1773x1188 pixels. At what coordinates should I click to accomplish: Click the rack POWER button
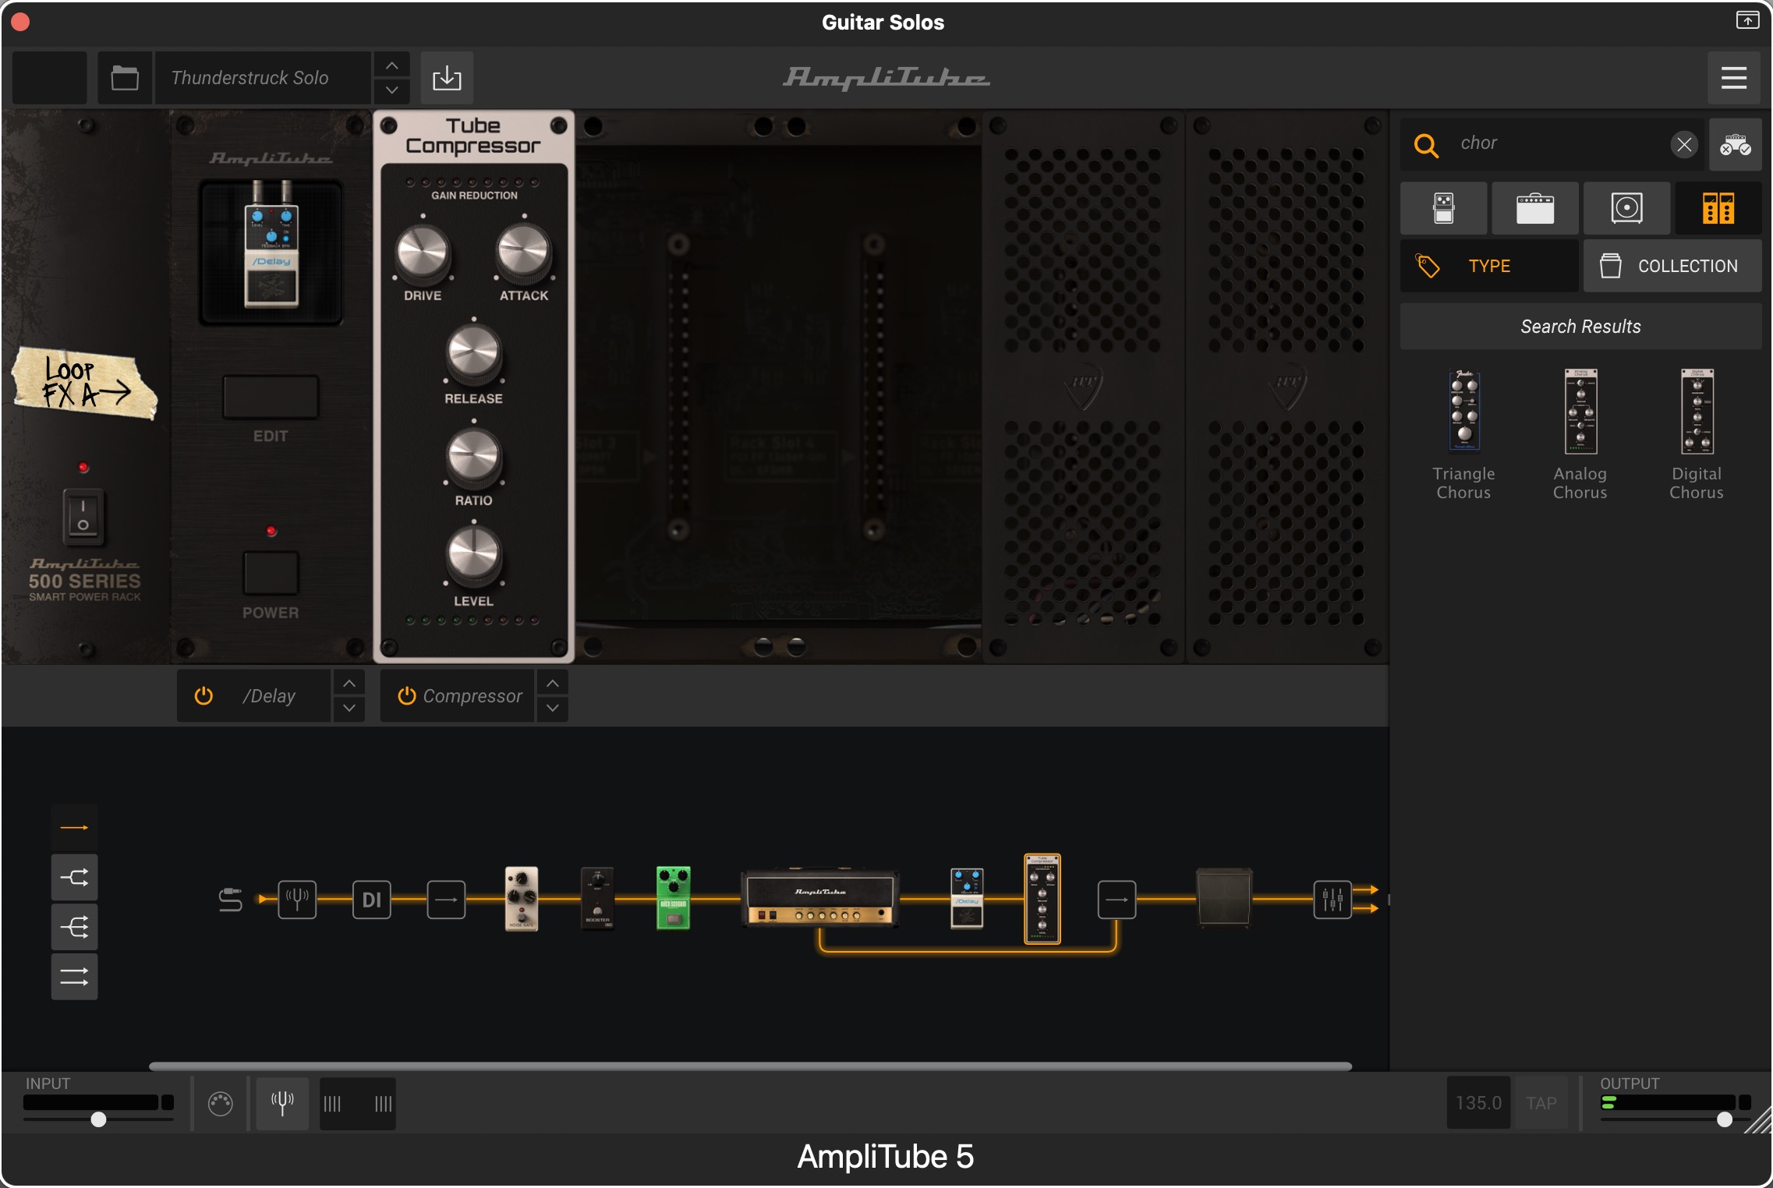pyautogui.click(x=271, y=573)
